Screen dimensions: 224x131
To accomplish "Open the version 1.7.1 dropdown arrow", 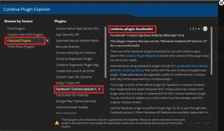I will point(199,29).
